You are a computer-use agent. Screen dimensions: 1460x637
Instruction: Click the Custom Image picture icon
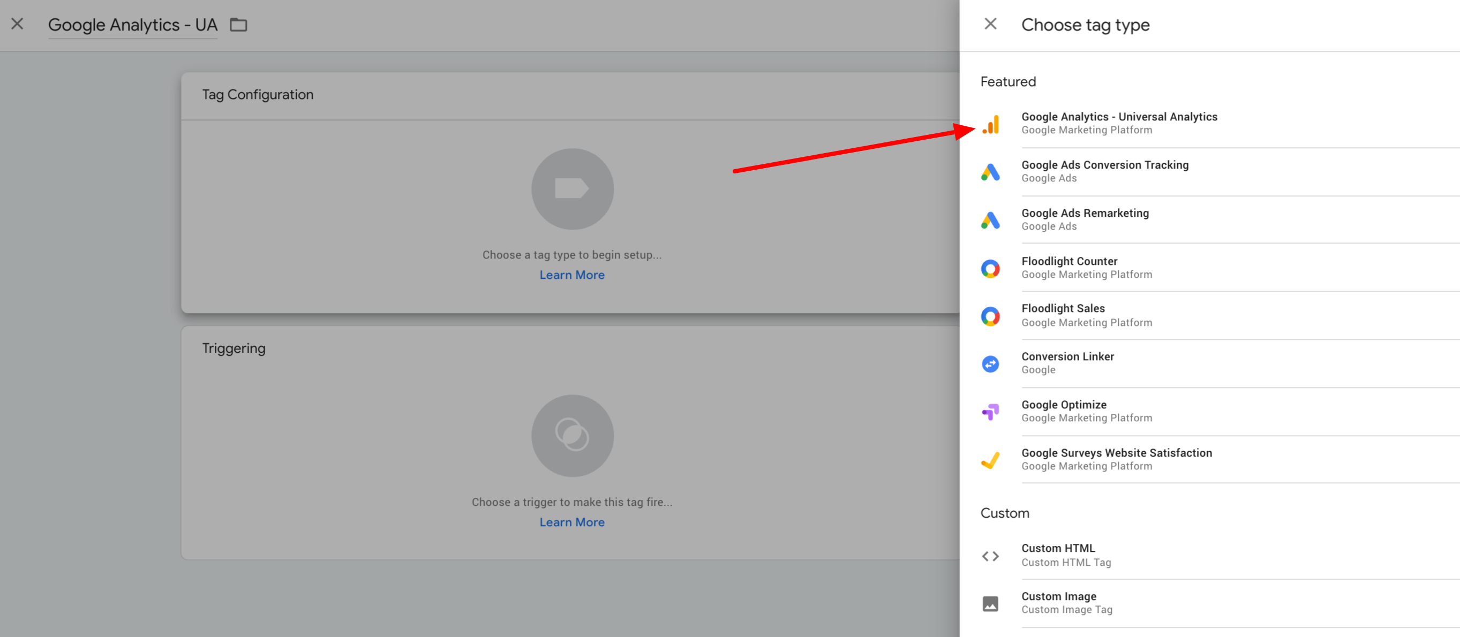(x=990, y=604)
